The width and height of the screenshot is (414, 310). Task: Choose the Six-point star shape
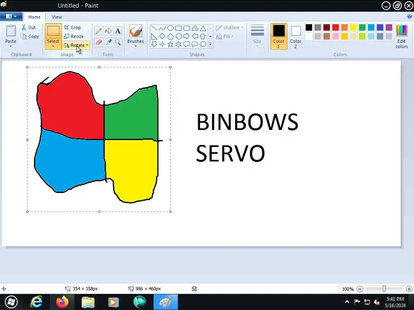[x=178, y=44]
